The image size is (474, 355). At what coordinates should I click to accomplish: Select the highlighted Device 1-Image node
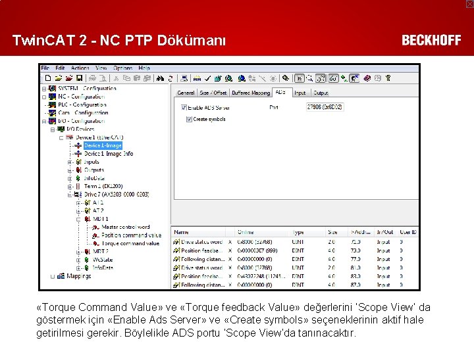click(x=103, y=145)
